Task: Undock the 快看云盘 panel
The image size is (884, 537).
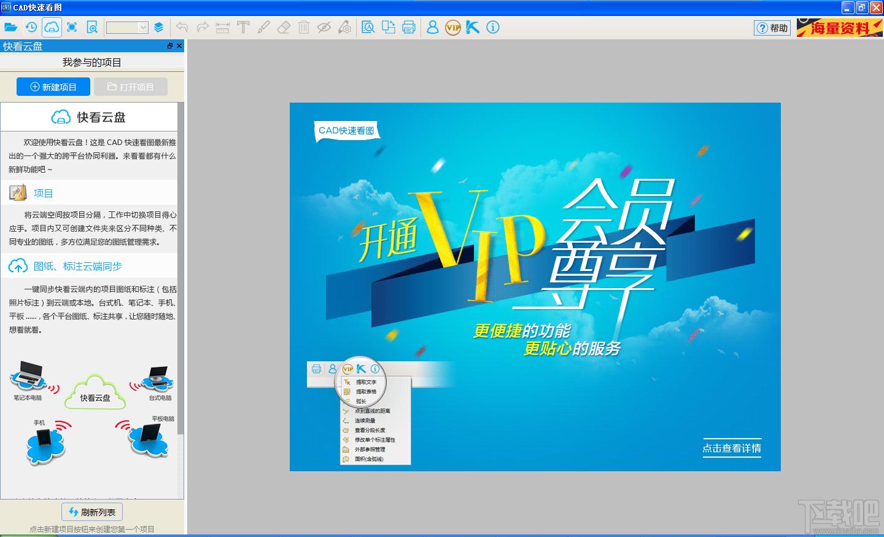Action: pyautogui.click(x=170, y=46)
